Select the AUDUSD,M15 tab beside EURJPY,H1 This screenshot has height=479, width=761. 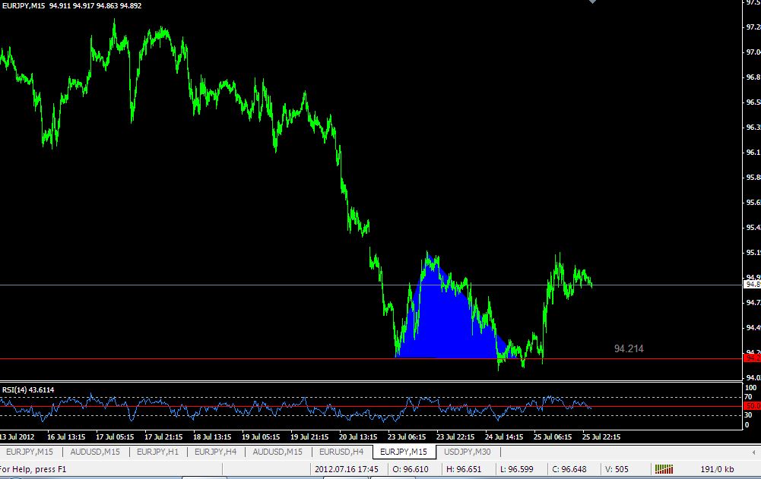pyautogui.click(x=95, y=452)
